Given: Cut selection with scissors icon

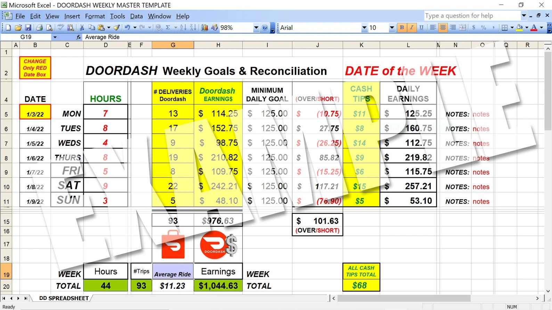Looking at the screenshot, I should click(82, 27).
